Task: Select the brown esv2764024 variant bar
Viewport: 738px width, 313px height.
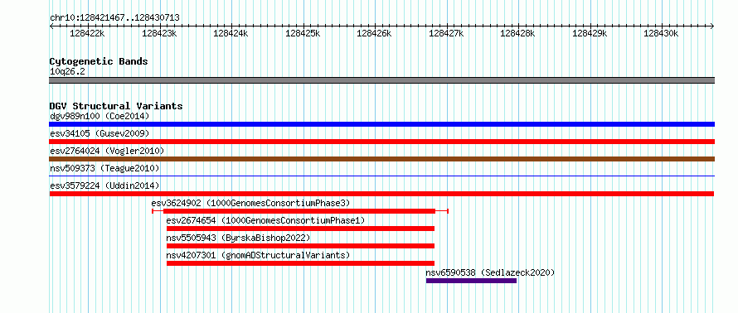Action: [381, 159]
